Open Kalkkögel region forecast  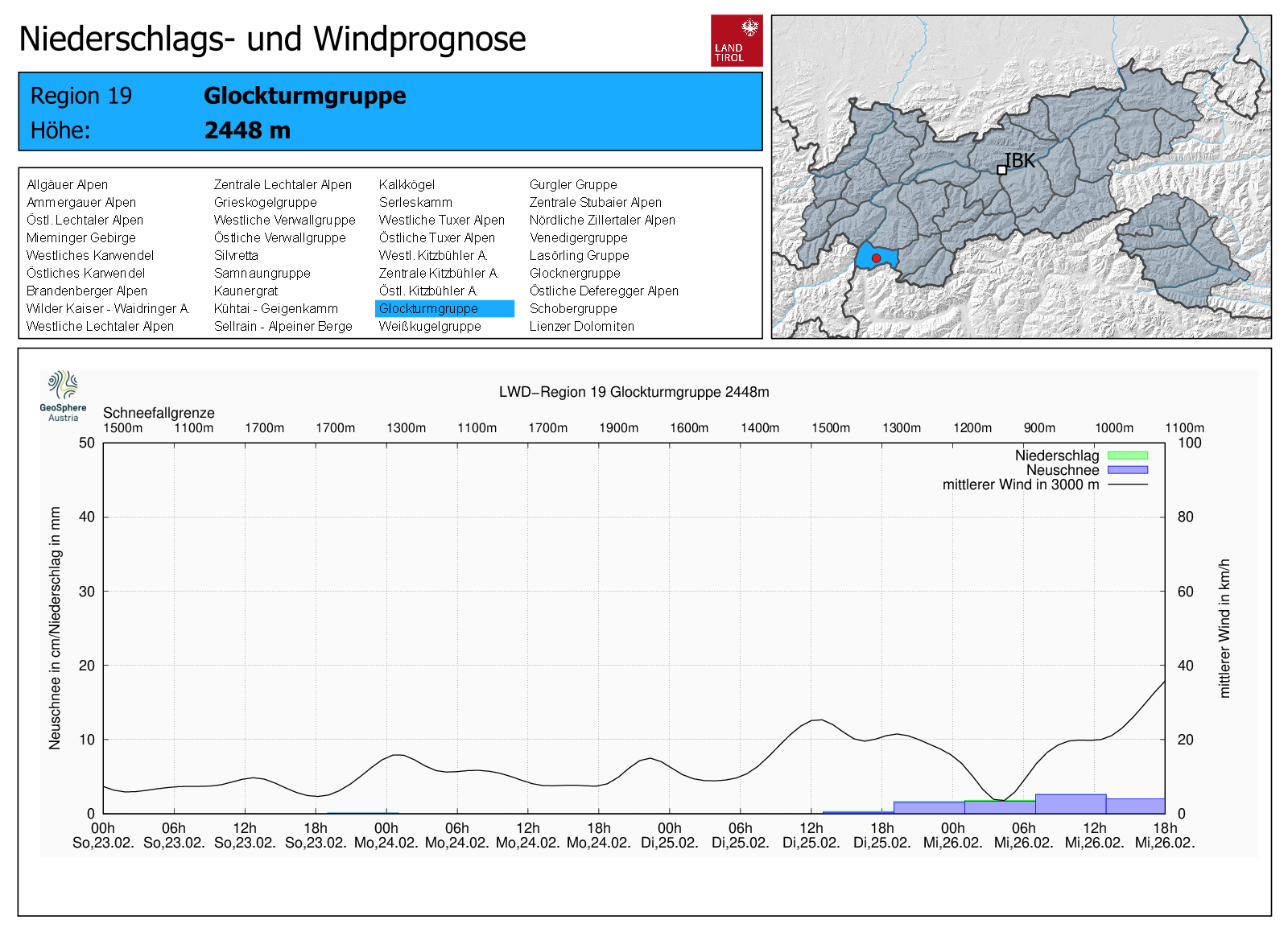click(407, 185)
